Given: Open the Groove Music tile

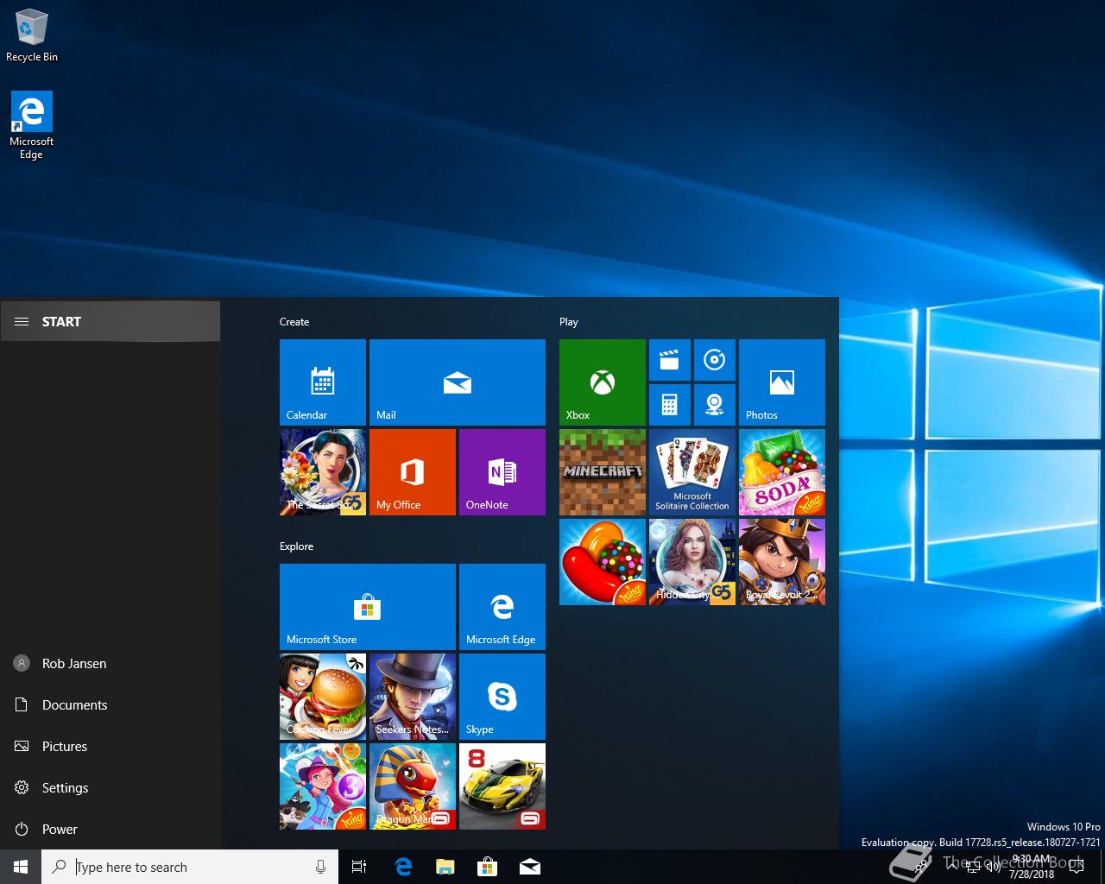Looking at the screenshot, I should [715, 360].
